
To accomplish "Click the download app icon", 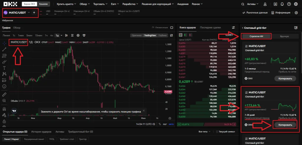I will [x=275, y=4].
